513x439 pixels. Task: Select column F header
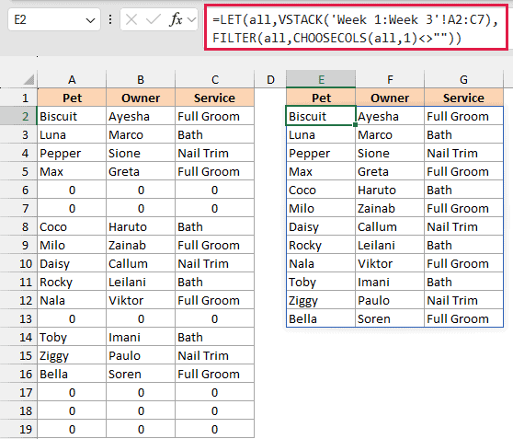[x=390, y=80]
